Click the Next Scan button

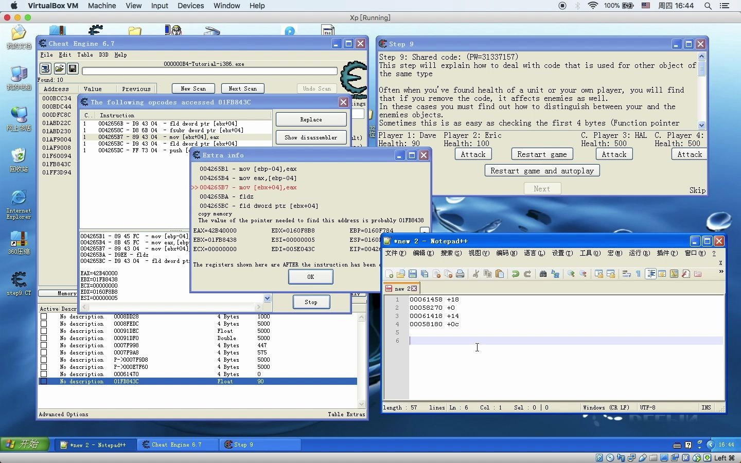click(x=242, y=88)
